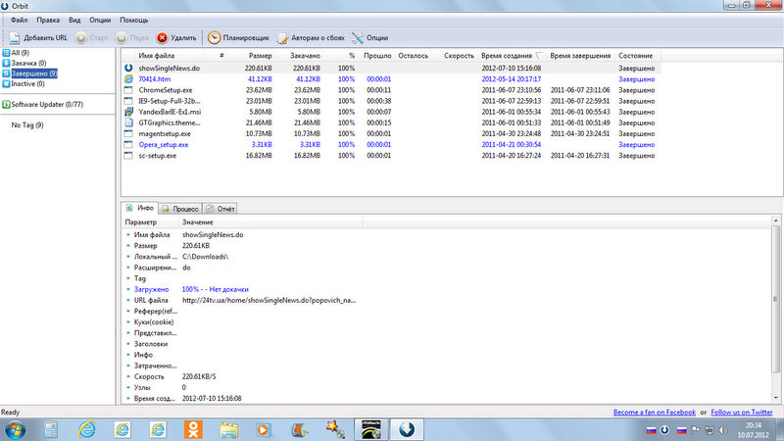Click the 70414.htm file icon
Viewport: 784px width, 441px height.
tap(128, 79)
